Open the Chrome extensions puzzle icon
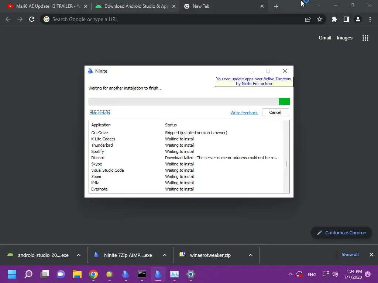This screenshot has height=283, width=378. click(x=334, y=19)
